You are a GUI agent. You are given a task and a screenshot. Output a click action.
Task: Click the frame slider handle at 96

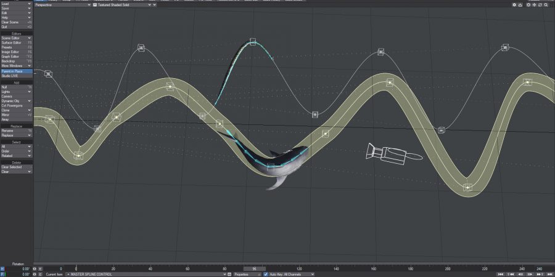254,269
